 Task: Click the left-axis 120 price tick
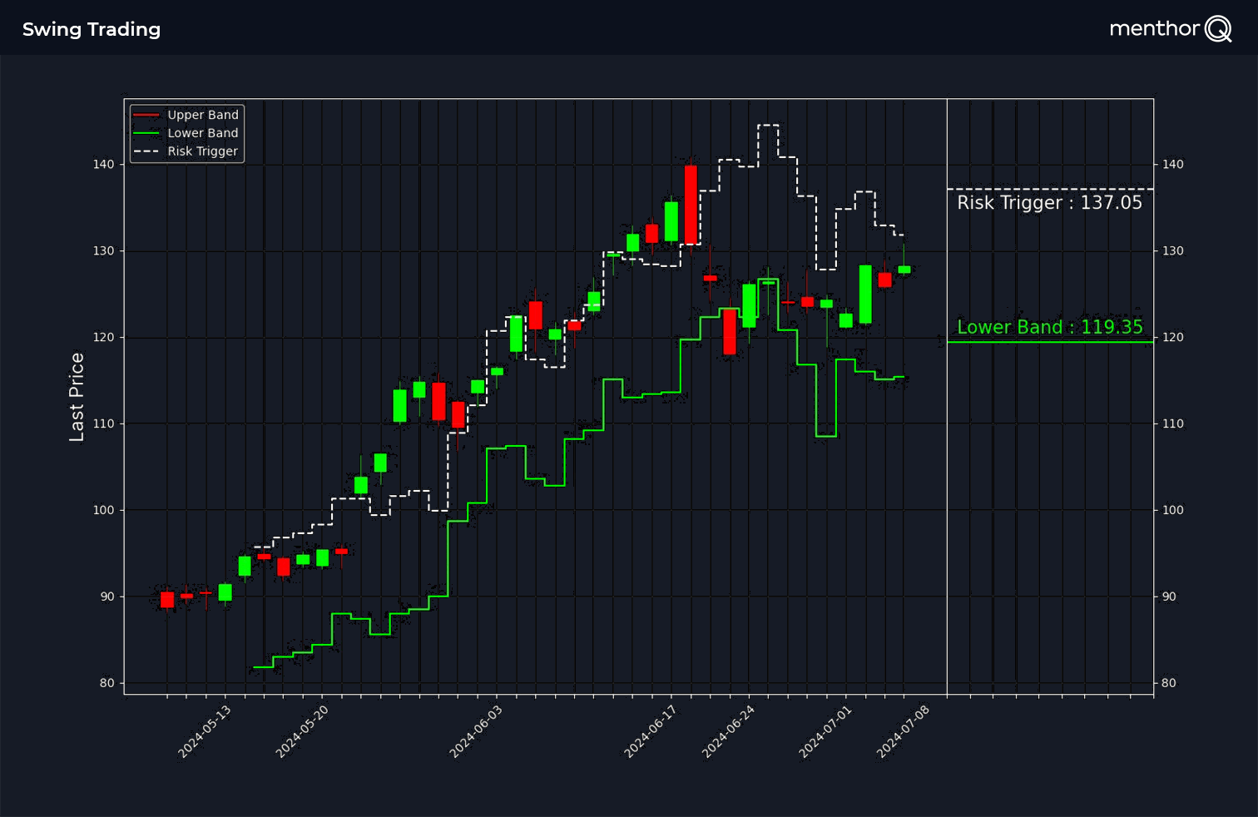click(x=104, y=338)
